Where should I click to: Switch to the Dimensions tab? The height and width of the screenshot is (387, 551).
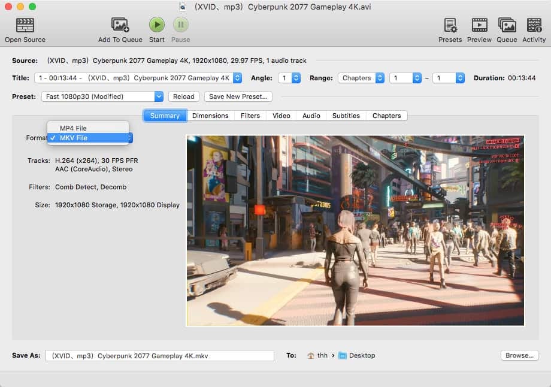(x=210, y=116)
